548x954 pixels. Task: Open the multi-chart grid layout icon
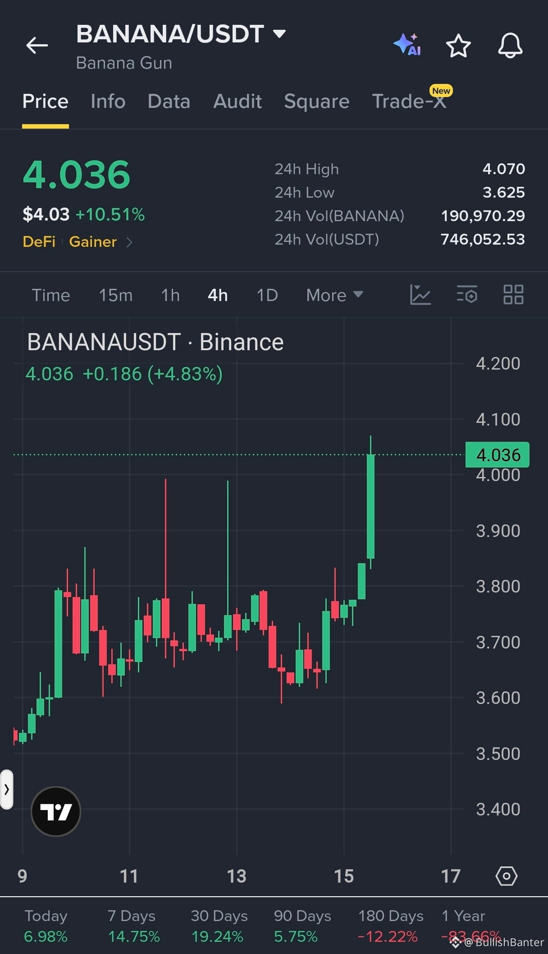[513, 295]
